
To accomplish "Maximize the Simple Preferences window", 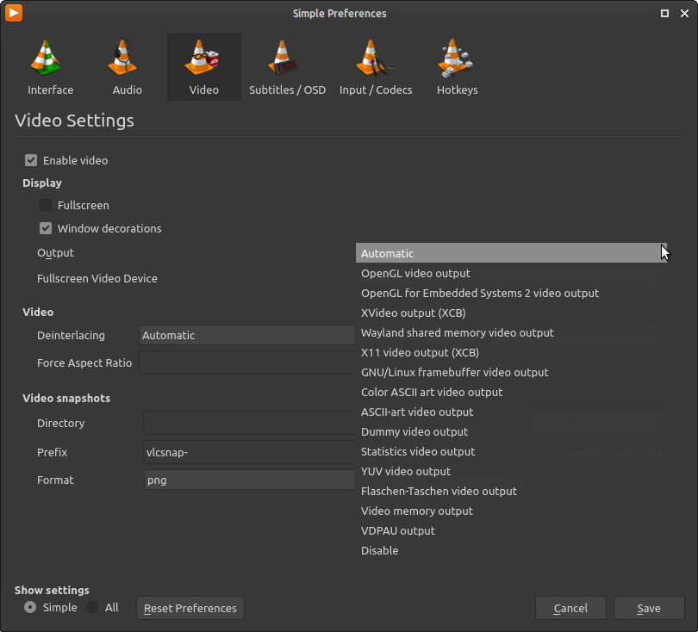I will [664, 13].
